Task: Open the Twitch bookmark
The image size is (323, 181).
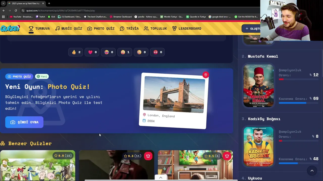Action: click(x=40, y=17)
